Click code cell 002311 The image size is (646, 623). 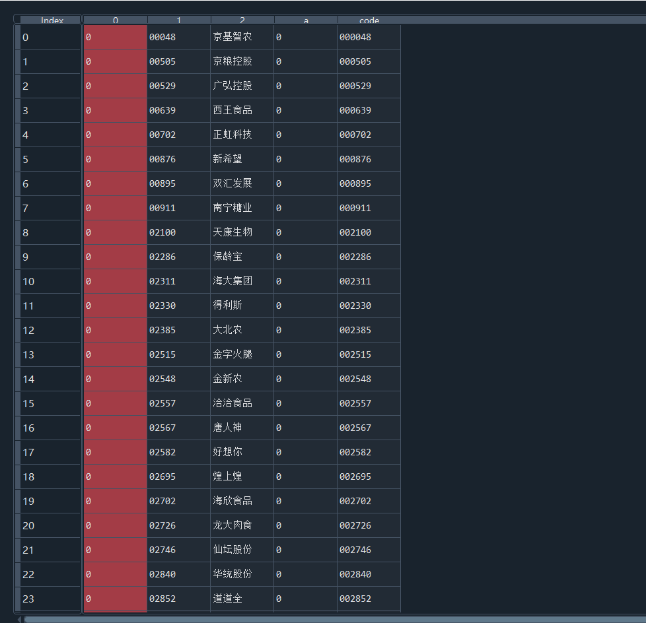pyautogui.click(x=369, y=281)
